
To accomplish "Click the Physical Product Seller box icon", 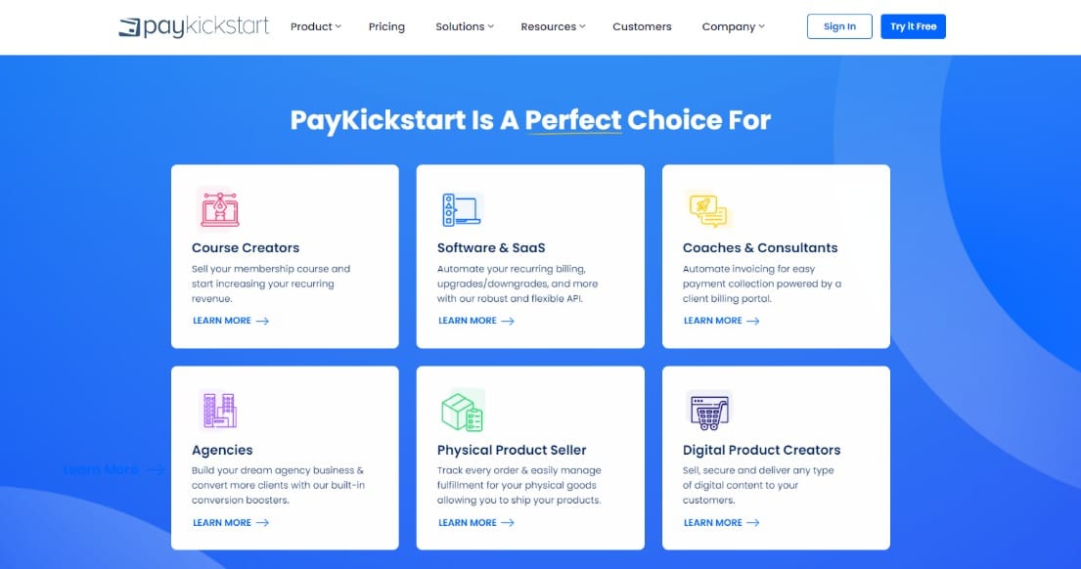I will pyautogui.click(x=463, y=412).
